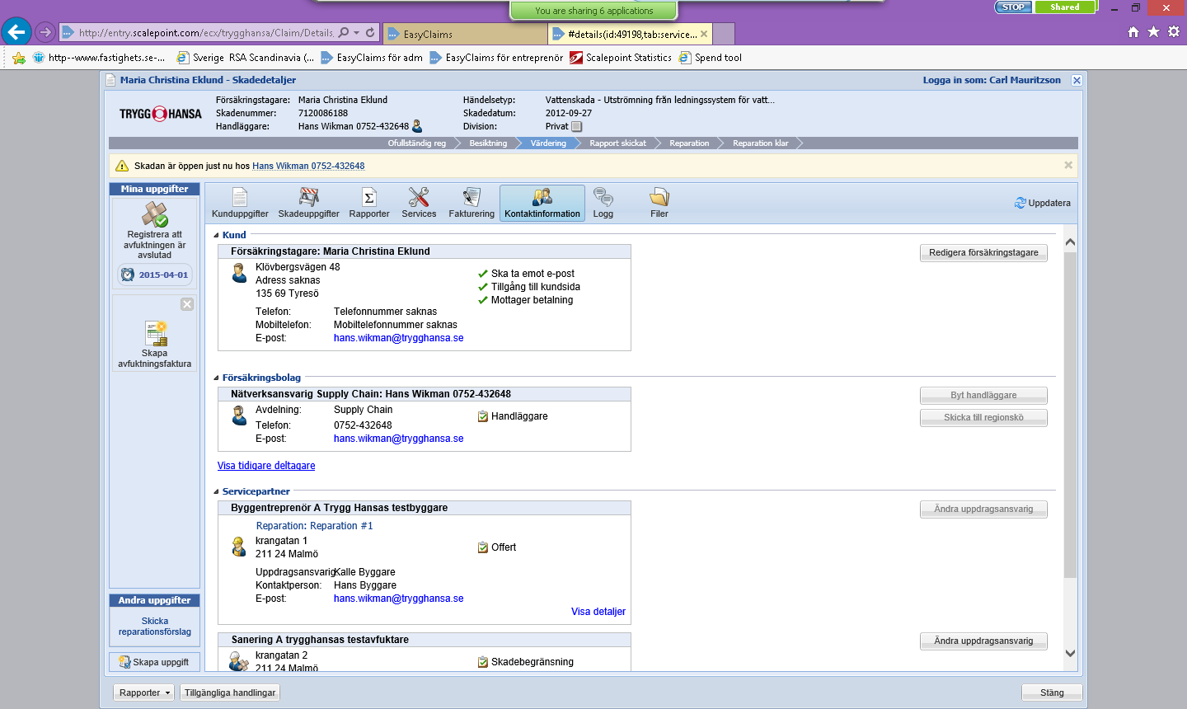Click the Supply Chain email address link
Viewport: 1187px width, 709px height.
(398, 439)
